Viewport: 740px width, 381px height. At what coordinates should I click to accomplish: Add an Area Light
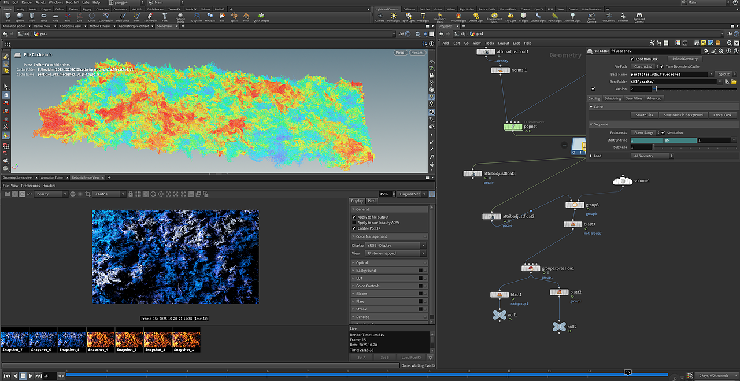pos(423,17)
